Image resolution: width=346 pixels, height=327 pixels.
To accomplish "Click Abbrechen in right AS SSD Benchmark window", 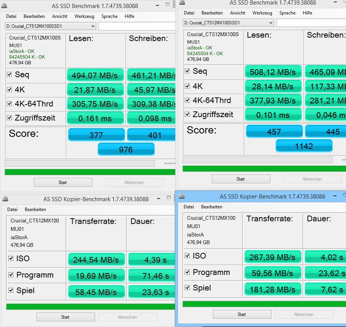I will click(x=312, y=179).
